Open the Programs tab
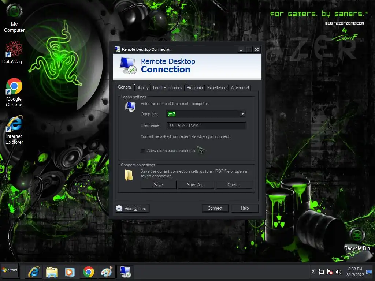 coord(195,88)
